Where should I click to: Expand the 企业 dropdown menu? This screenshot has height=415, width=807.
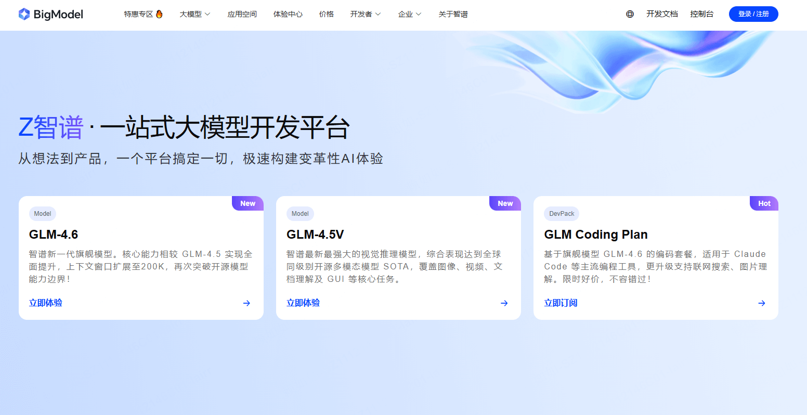410,14
